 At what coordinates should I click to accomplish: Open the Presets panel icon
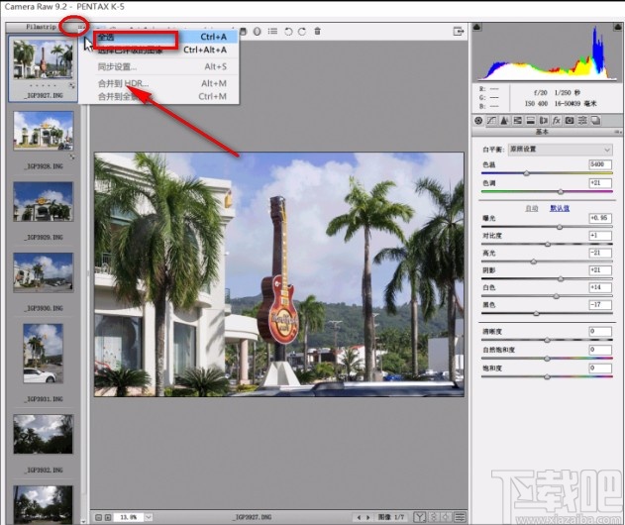[x=582, y=121]
